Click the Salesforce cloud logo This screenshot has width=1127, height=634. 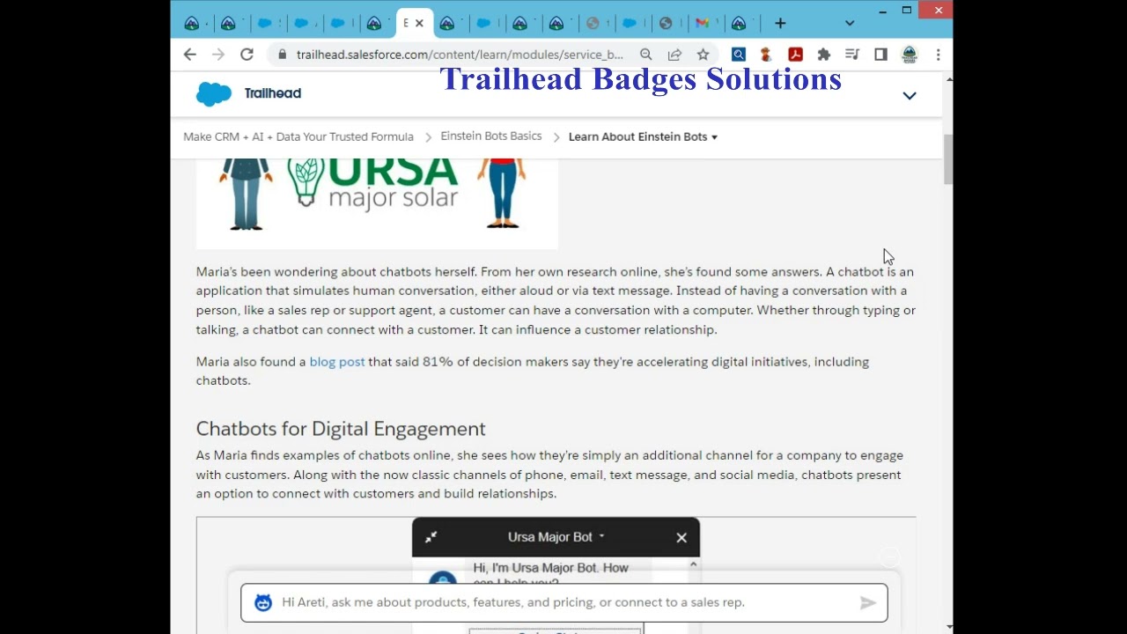pyautogui.click(x=213, y=93)
